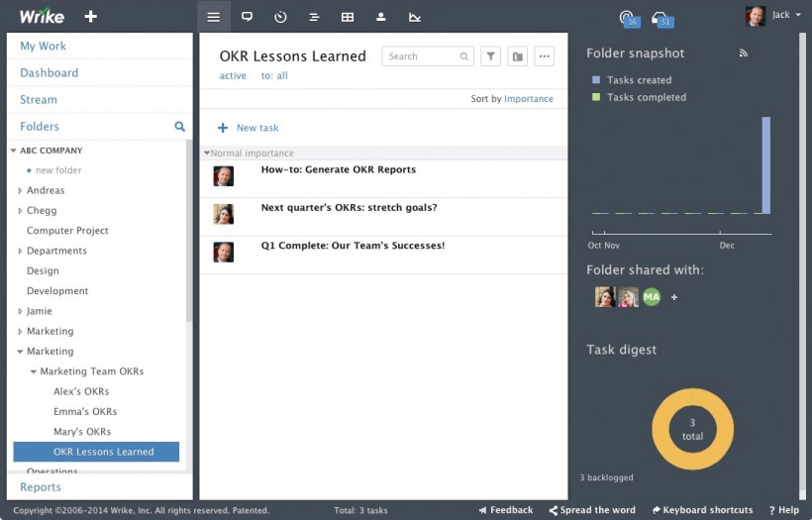
Task: Click the folder info icon next to the filter
Action: (517, 55)
